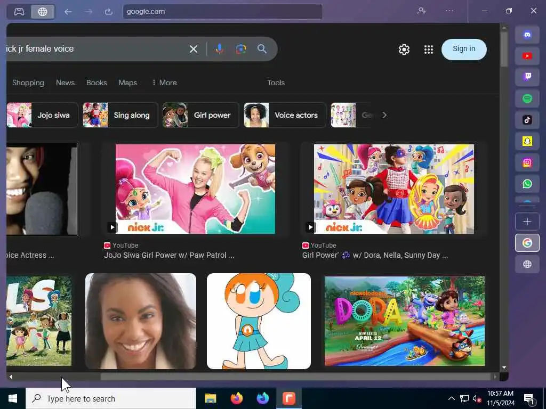Open JoJo Siwa Girl Power video thumbnail
The height and width of the screenshot is (409, 546).
click(195, 189)
